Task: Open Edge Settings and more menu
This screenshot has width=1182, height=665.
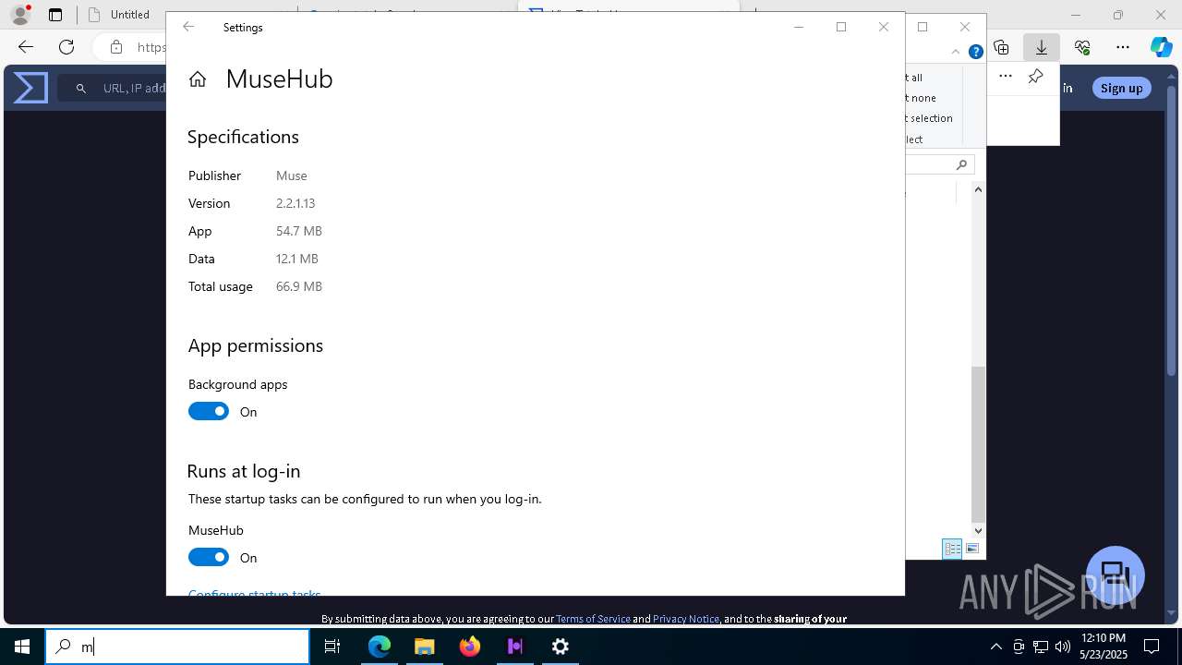Action: point(1123,47)
